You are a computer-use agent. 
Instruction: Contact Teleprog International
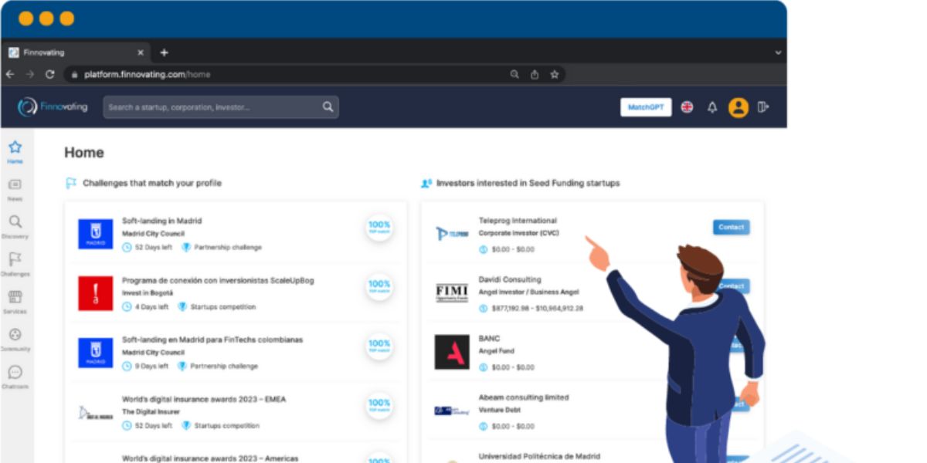coord(731,228)
